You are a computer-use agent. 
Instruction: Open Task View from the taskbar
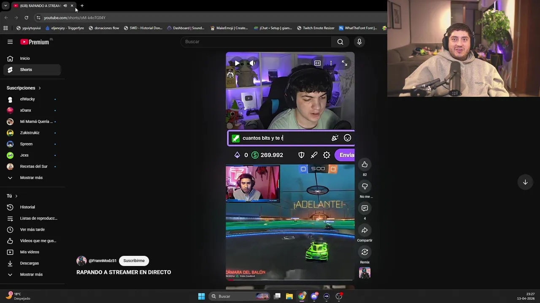[277, 296]
